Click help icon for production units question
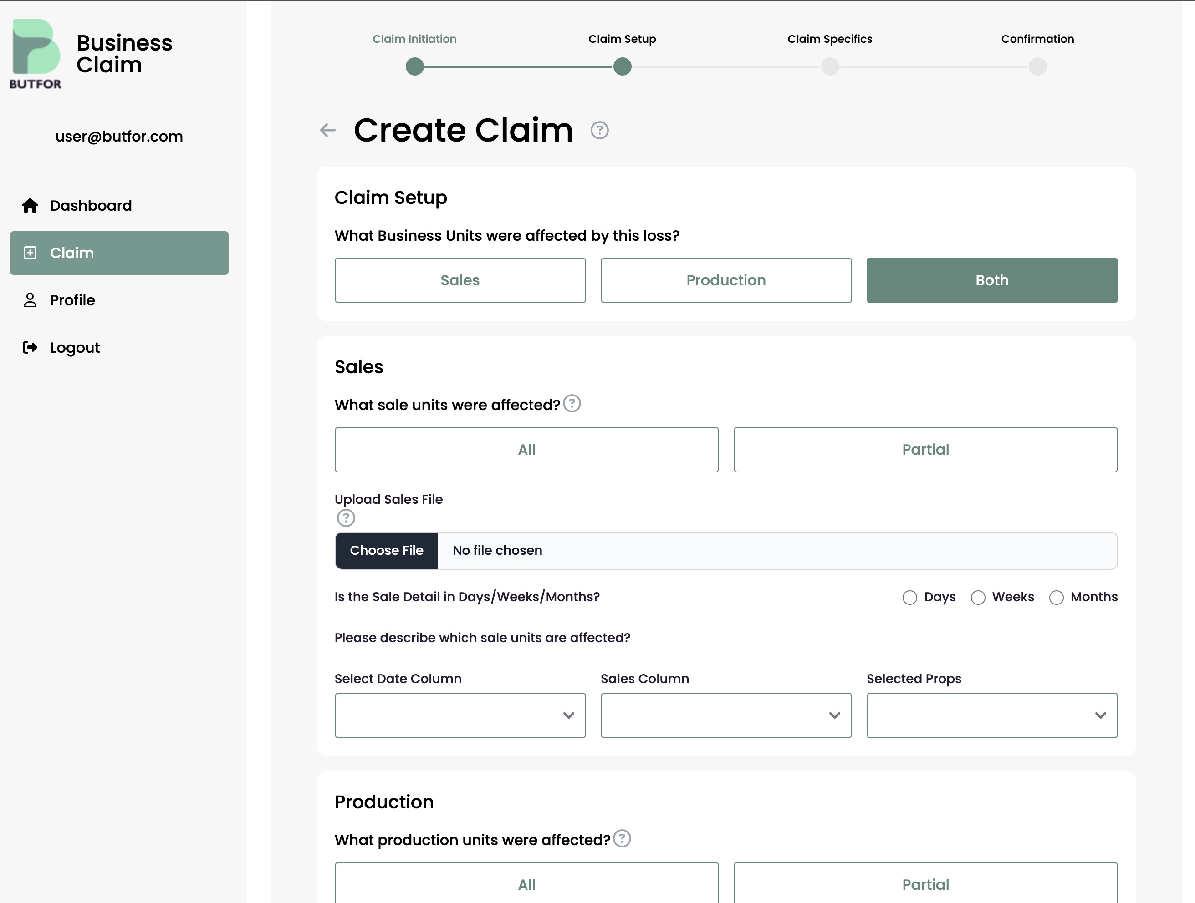 point(622,839)
